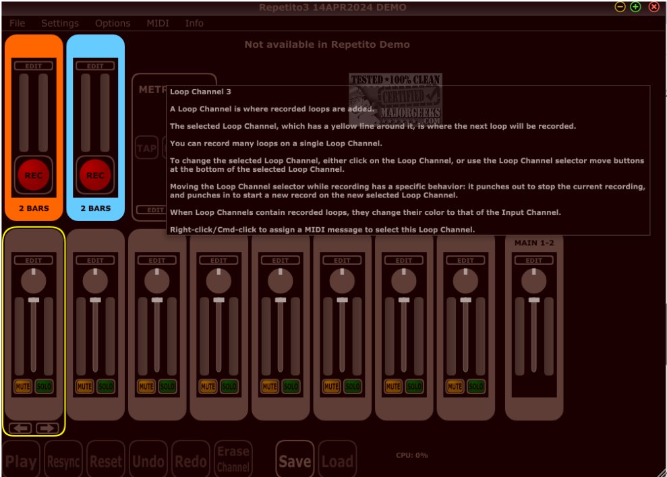Image resolution: width=667 pixels, height=477 pixels.
Task: Open the MIDI menu
Action: [158, 24]
